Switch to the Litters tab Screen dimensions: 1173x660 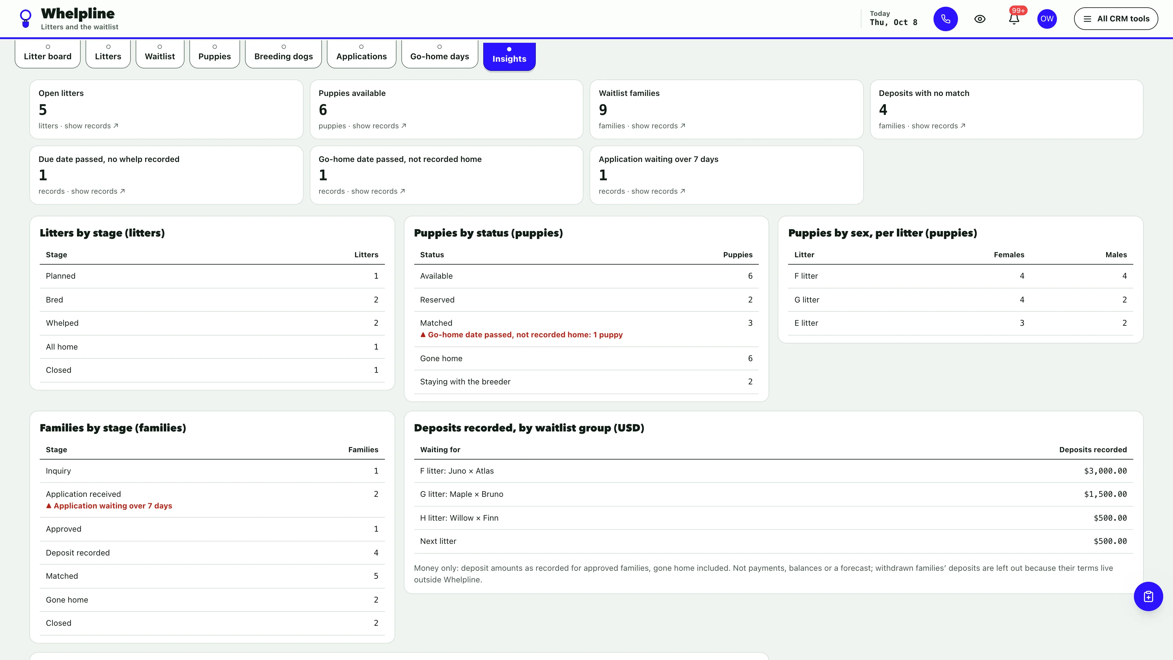[108, 54]
